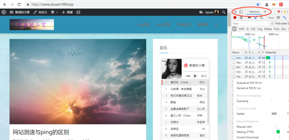The width and height of the screenshot is (289, 140).
Task: Click the blue bookmark star in address bar
Action: pyautogui.click(x=258, y=5)
